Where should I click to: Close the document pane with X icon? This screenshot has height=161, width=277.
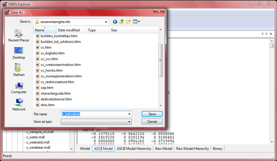point(271,33)
